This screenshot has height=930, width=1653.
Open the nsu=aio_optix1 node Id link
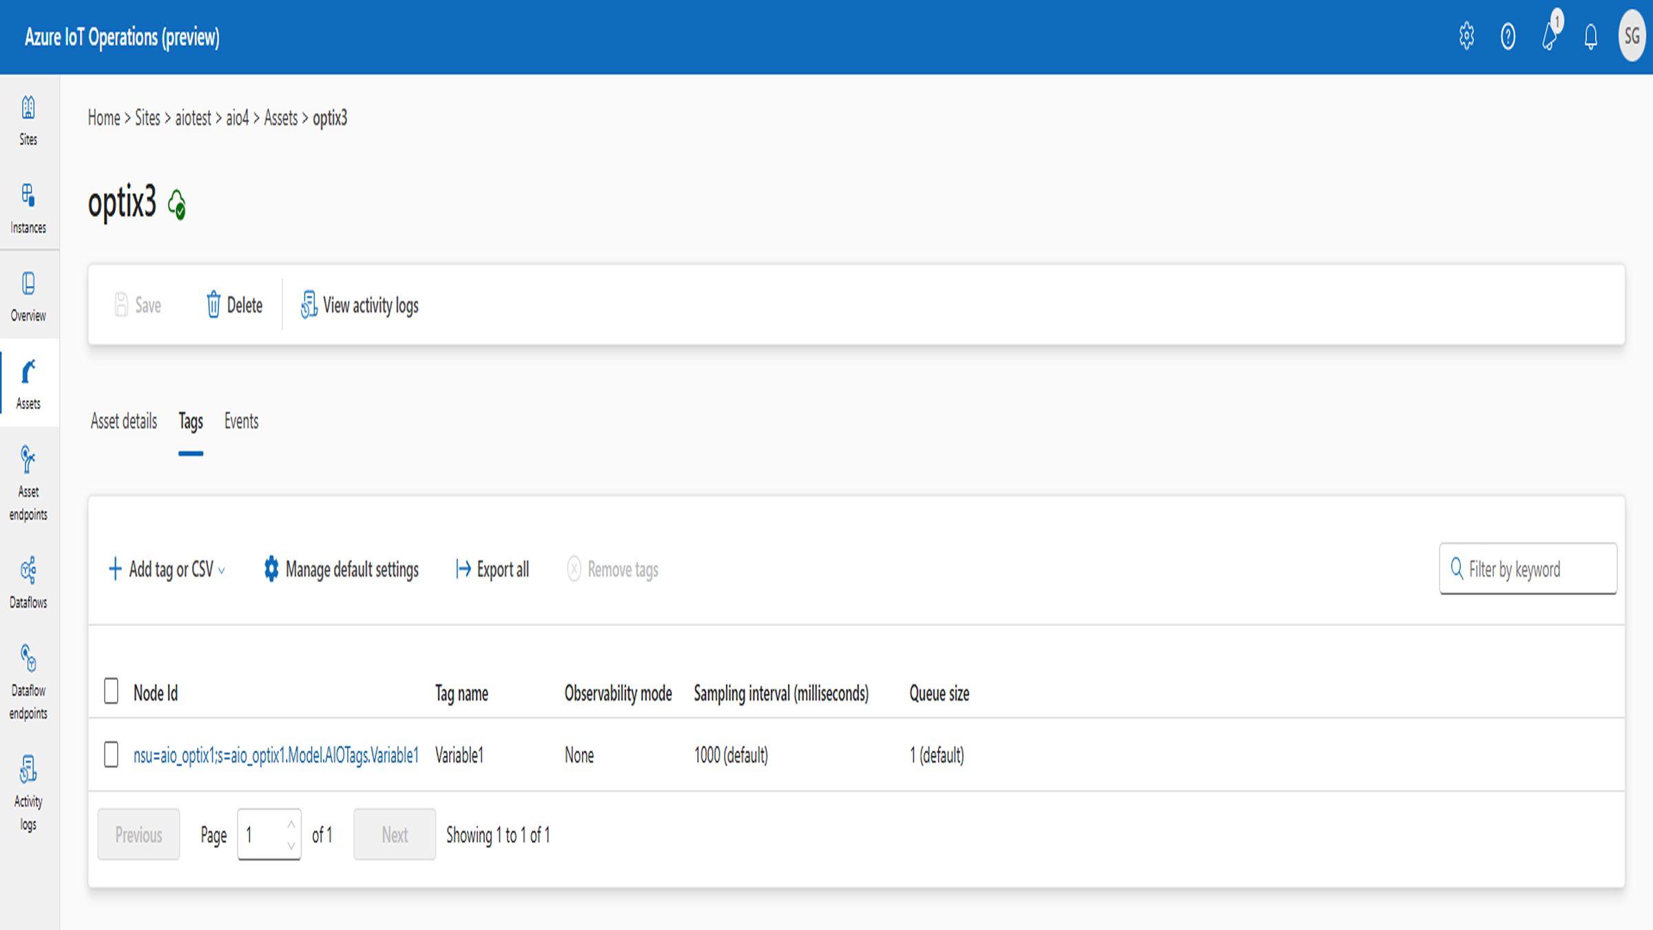pos(276,755)
